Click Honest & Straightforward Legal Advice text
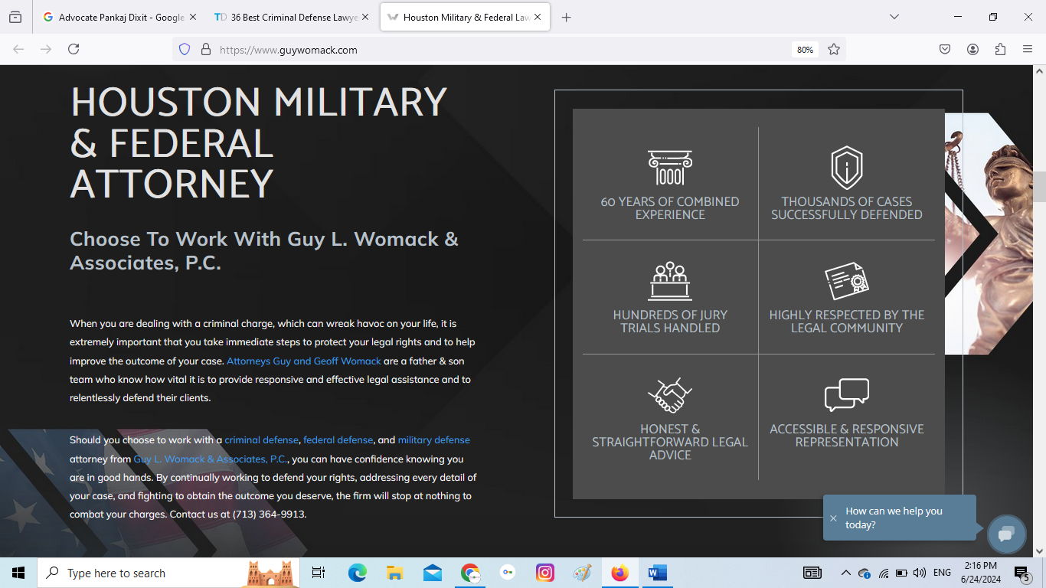Viewport: 1046px width, 588px height. [670, 442]
